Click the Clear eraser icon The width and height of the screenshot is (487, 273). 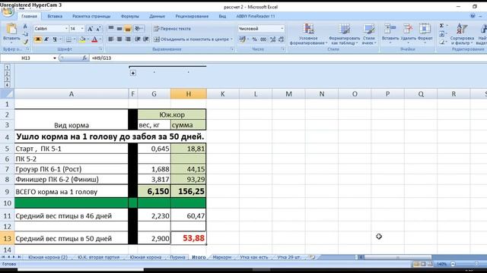(x=441, y=42)
